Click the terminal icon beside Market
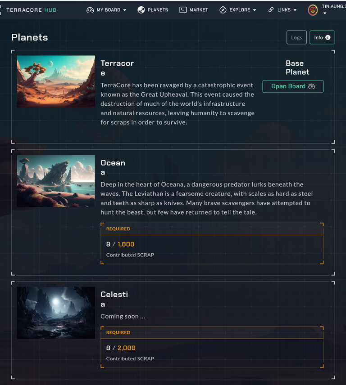The height and width of the screenshot is (385, 346). 183,10
